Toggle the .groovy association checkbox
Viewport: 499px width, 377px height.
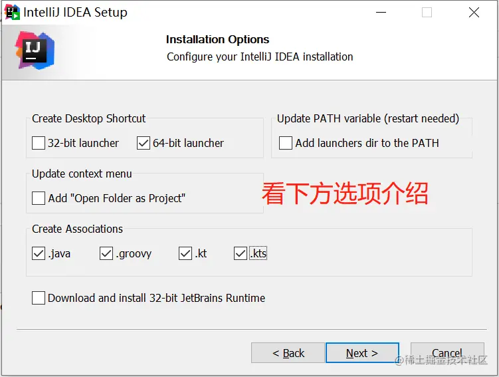point(106,253)
